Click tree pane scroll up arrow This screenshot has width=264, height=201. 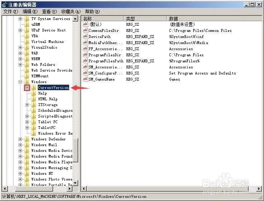(75, 19)
